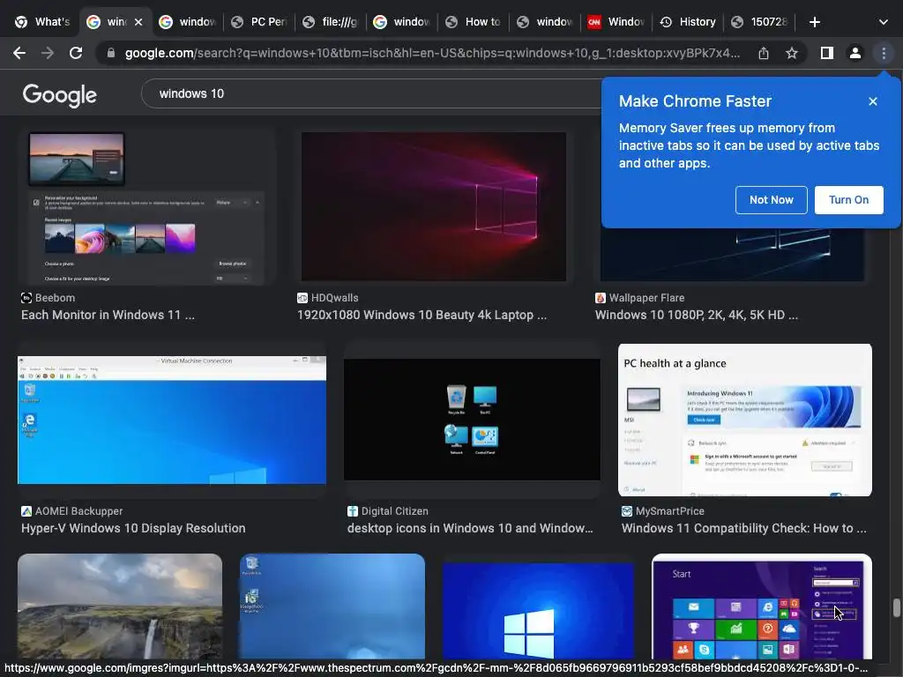This screenshot has height=677, width=903.
Task: Click the Not Now button
Action: pyautogui.click(x=771, y=200)
